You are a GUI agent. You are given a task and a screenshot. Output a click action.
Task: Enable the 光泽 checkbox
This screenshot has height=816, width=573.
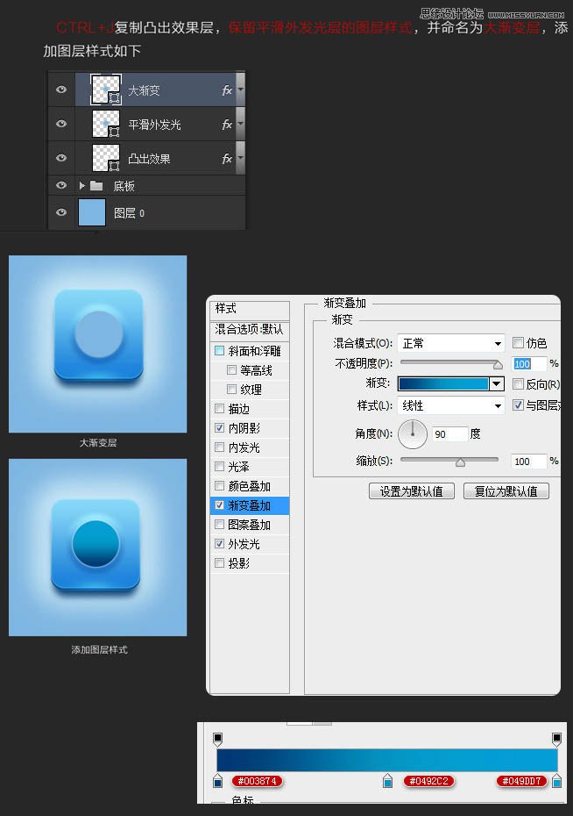pos(219,466)
